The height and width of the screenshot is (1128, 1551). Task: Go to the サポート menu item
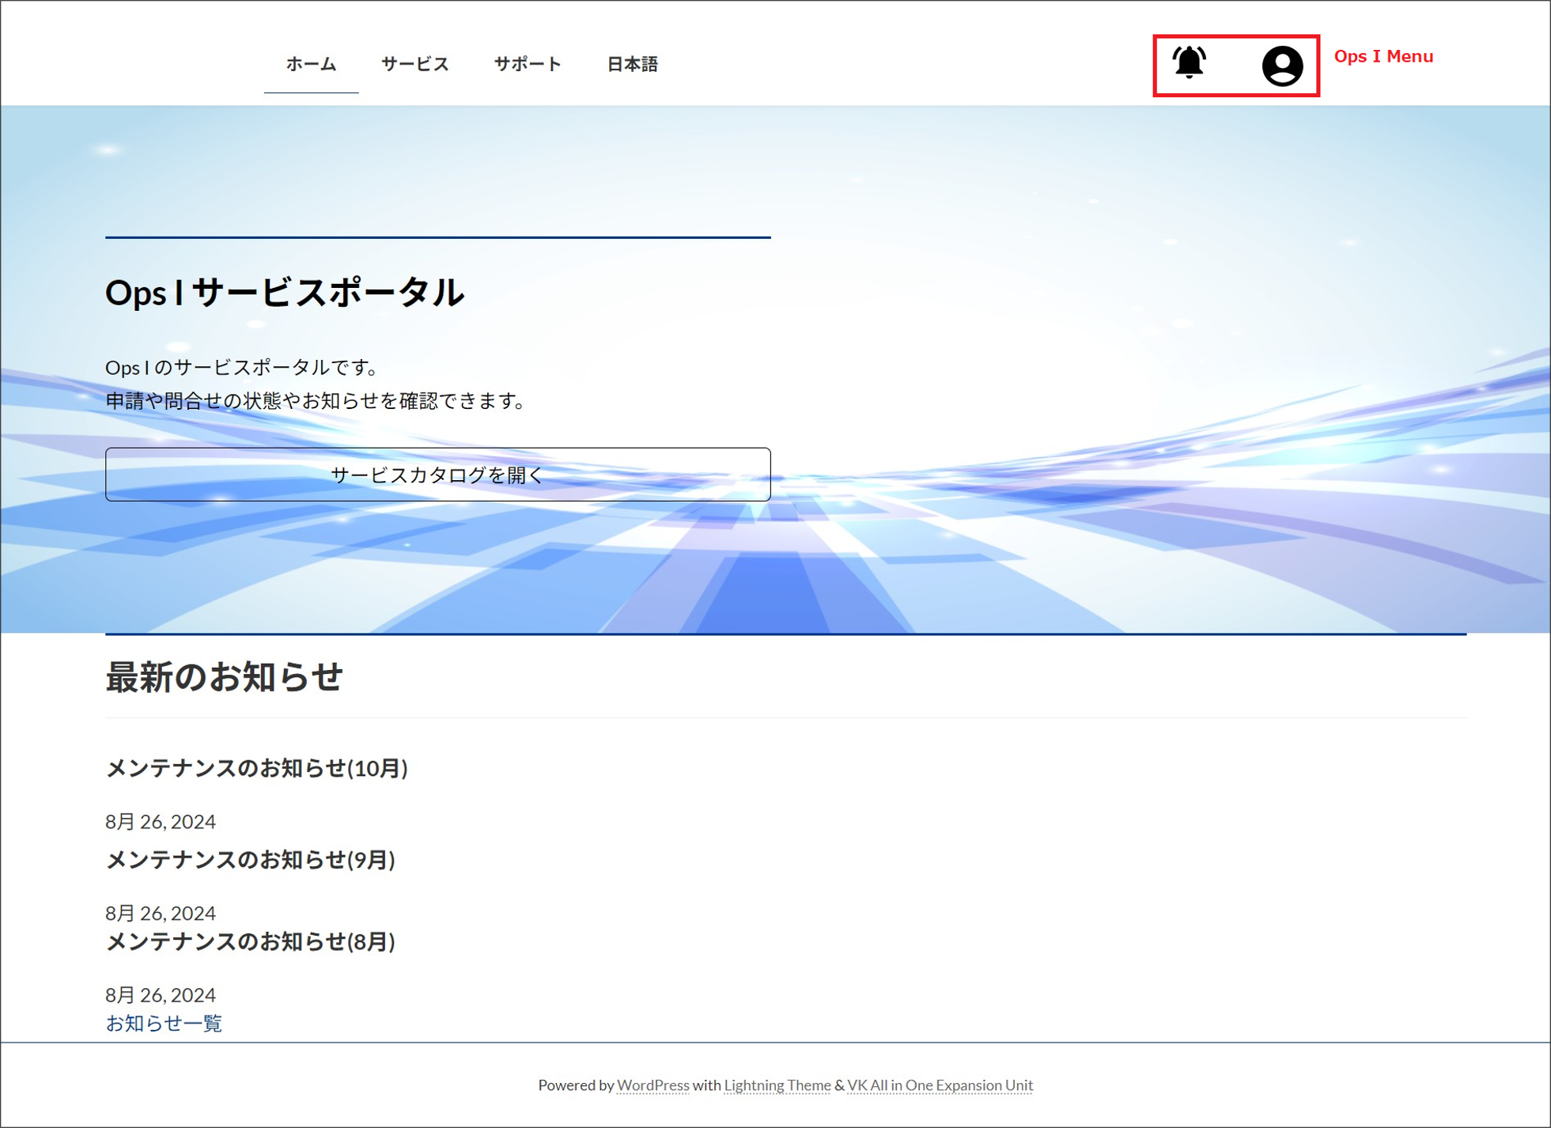[x=528, y=64]
